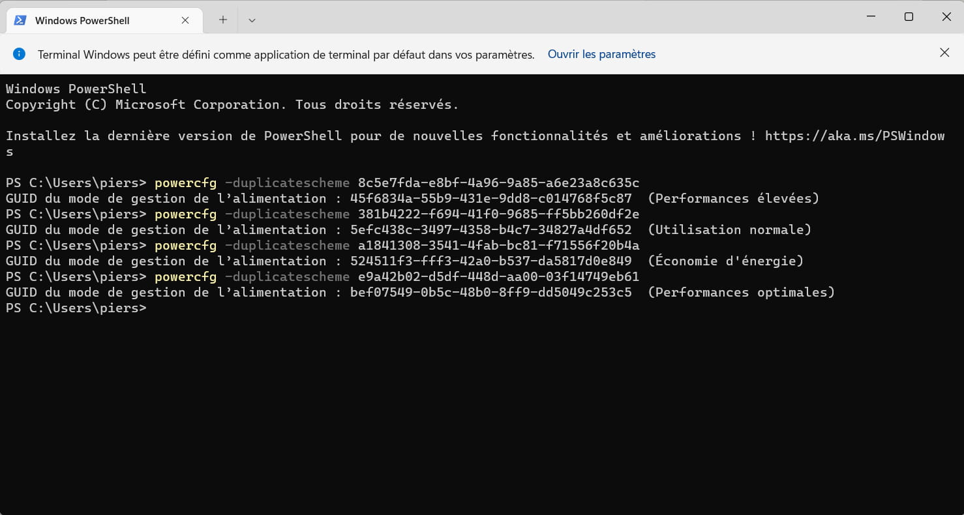Click '(Performances optimales)' text
This screenshot has height=515, width=964.
[742, 292]
